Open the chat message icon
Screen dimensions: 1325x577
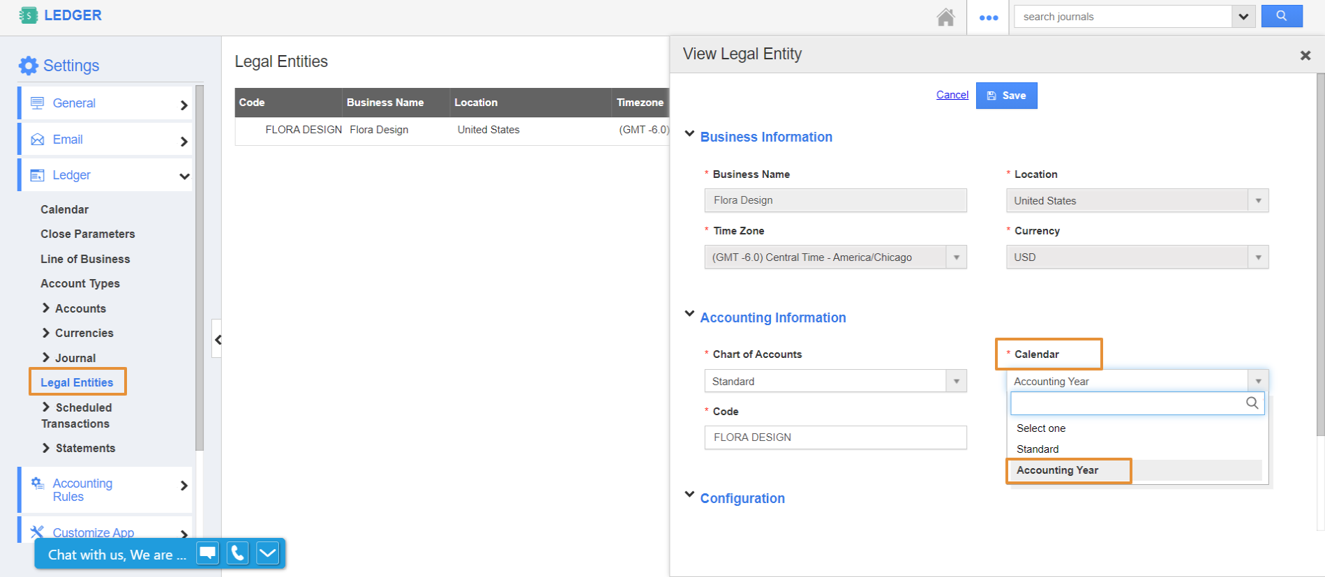tap(207, 554)
